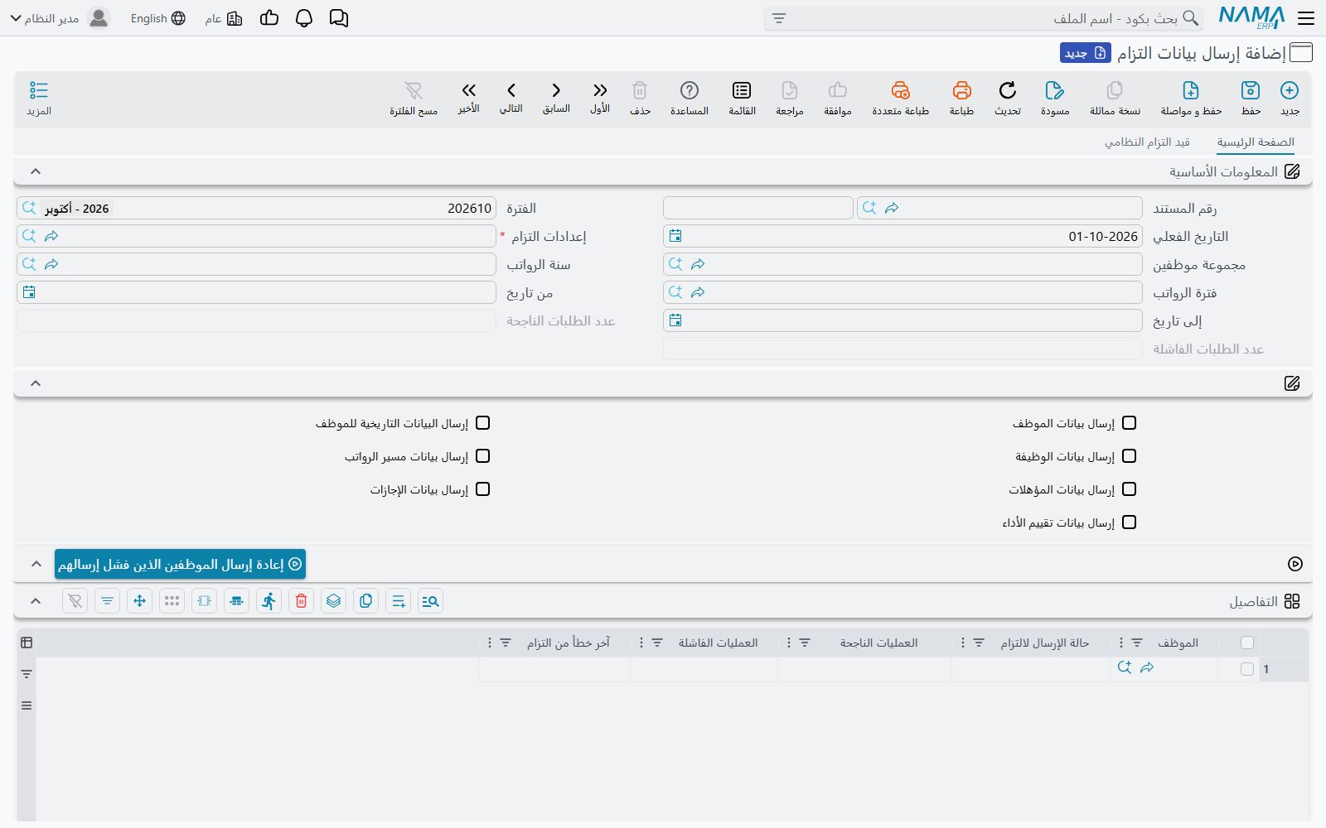The width and height of the screenshot is (1326, 828).
Task: Click the red delete row icon in details toolbar
Action: point(301,601)
